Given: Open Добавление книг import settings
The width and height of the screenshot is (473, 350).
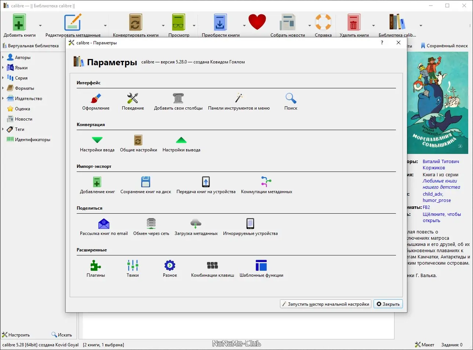Looking at the screenshot, I should (97, 185).
